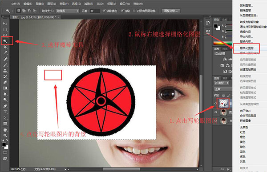The height and width of the screenshot is (172, 267).
Task: Open the Sample Size (取样大小) dropdown
Action: 68,11
